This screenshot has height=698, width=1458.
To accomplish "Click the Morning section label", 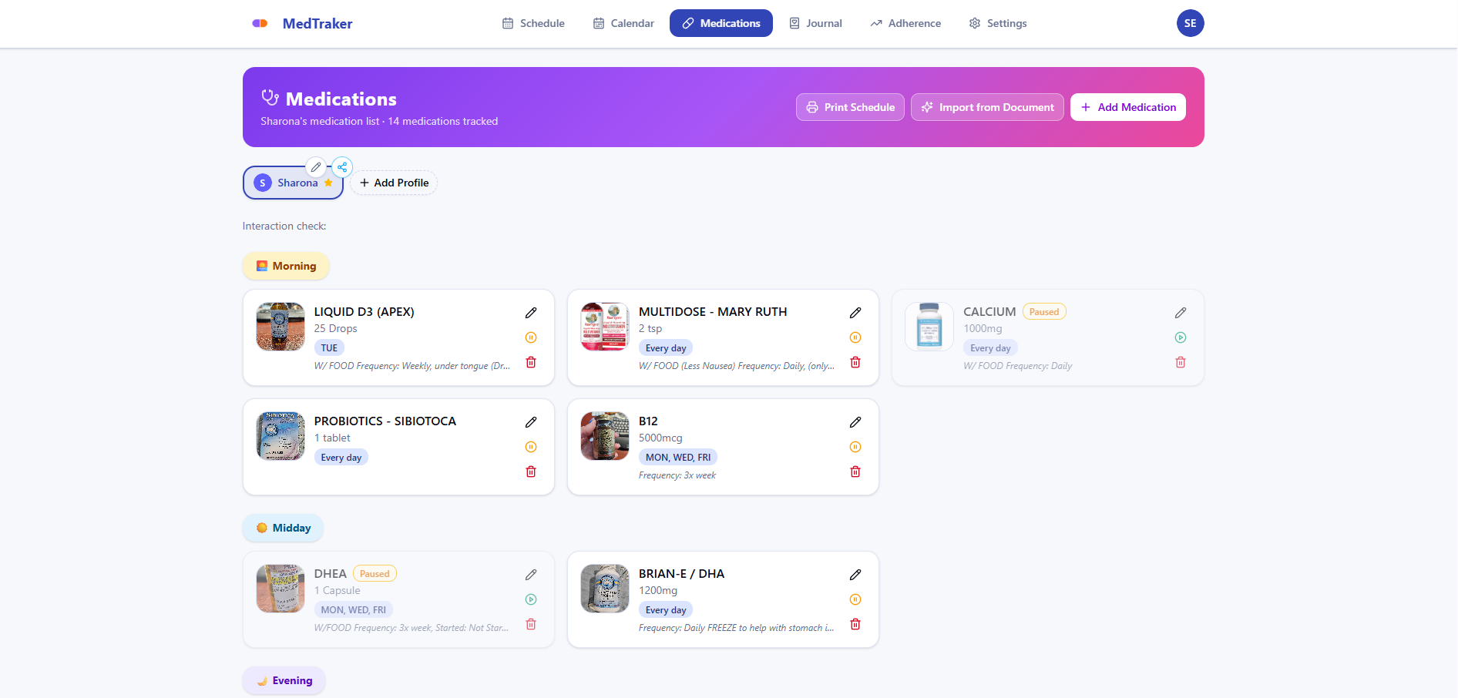I will click(x=286, y=266).
